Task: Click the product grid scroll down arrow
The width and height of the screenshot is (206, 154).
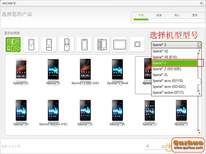Action: (x=199, y=133)
